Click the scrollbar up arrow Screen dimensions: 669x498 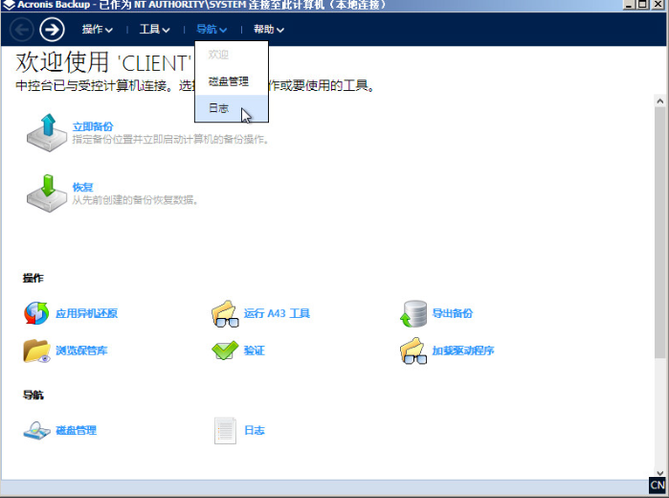660,102
